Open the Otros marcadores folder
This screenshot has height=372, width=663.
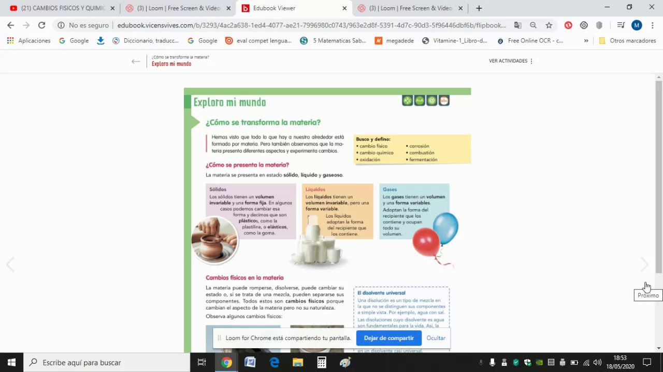(627, 40)
